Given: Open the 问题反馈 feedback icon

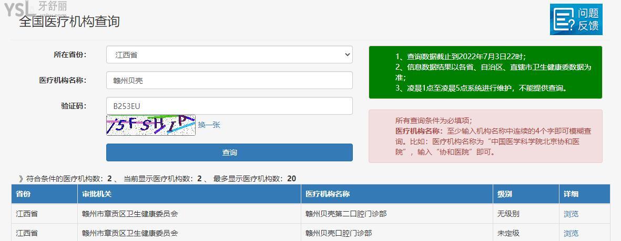Looking at the screenshot, I should click(x=576, y=19).
